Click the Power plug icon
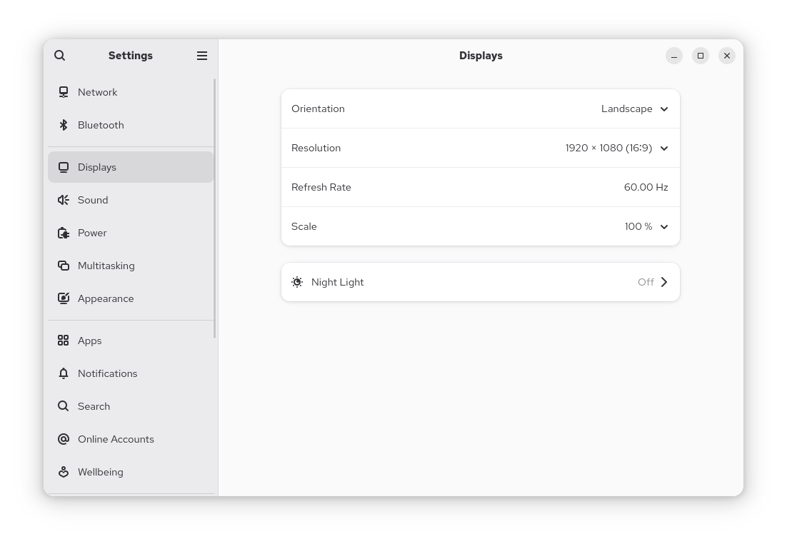This screenshot has height=544, width=787. pyautogui.click(x=64, y=233)
